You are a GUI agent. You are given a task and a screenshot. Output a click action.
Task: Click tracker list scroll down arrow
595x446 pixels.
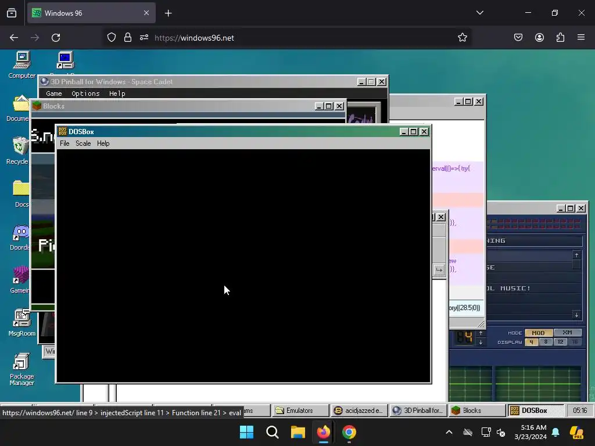(x=576, y=315)
